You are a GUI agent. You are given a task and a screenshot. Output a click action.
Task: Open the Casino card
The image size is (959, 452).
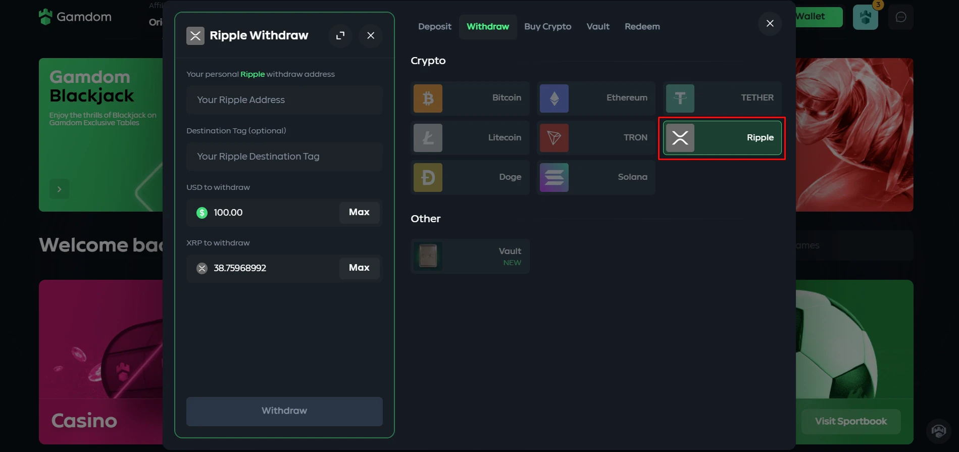101,362
